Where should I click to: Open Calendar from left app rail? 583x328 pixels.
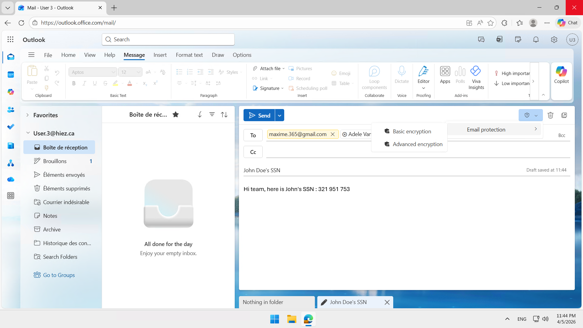tap(11, 74)
